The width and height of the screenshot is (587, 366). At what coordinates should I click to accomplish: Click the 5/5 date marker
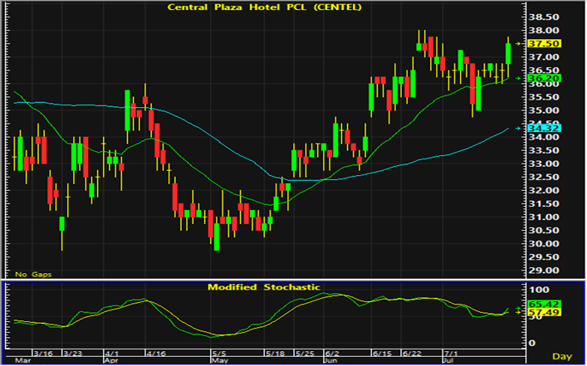[219, 354]
